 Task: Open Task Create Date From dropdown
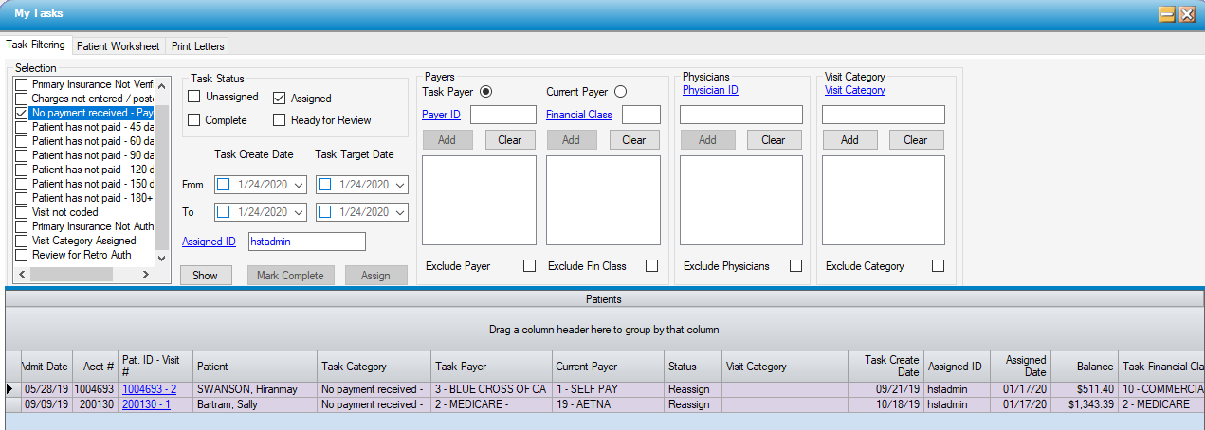click(300, 186)
